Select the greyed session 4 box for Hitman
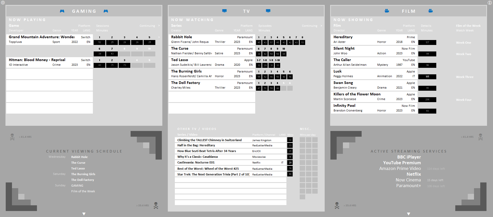Image resolution: width=493 pixels, height=217 pixels. tap(137, 65)
